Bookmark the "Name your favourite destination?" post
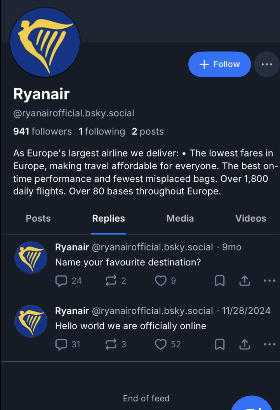Screen dimensions: 280x410 (220, 281)
